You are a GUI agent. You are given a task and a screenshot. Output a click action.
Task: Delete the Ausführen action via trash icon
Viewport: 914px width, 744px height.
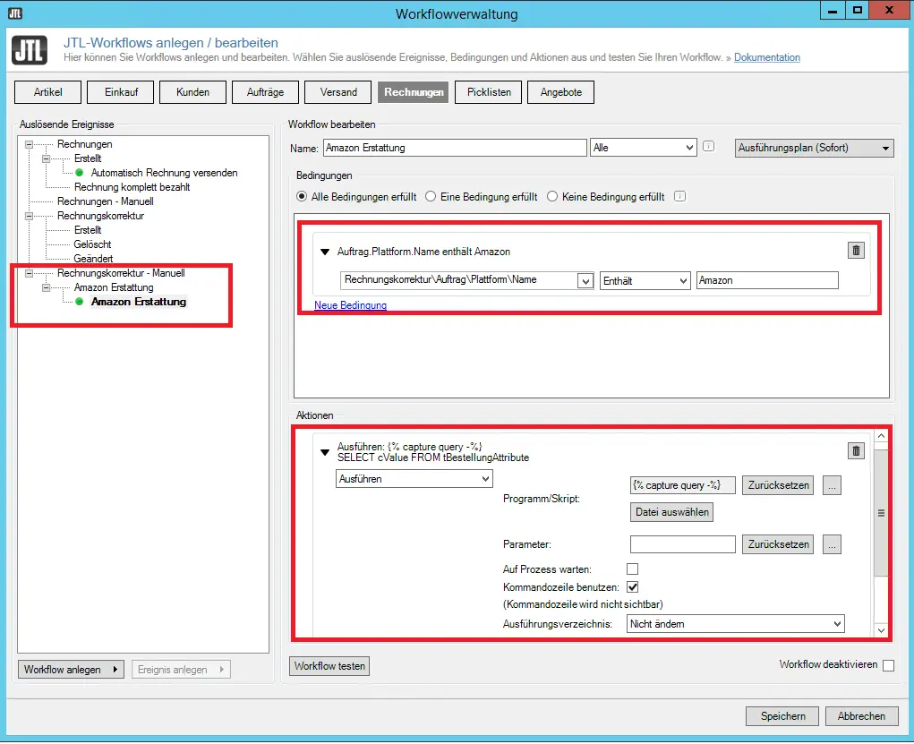coord(856,450)
